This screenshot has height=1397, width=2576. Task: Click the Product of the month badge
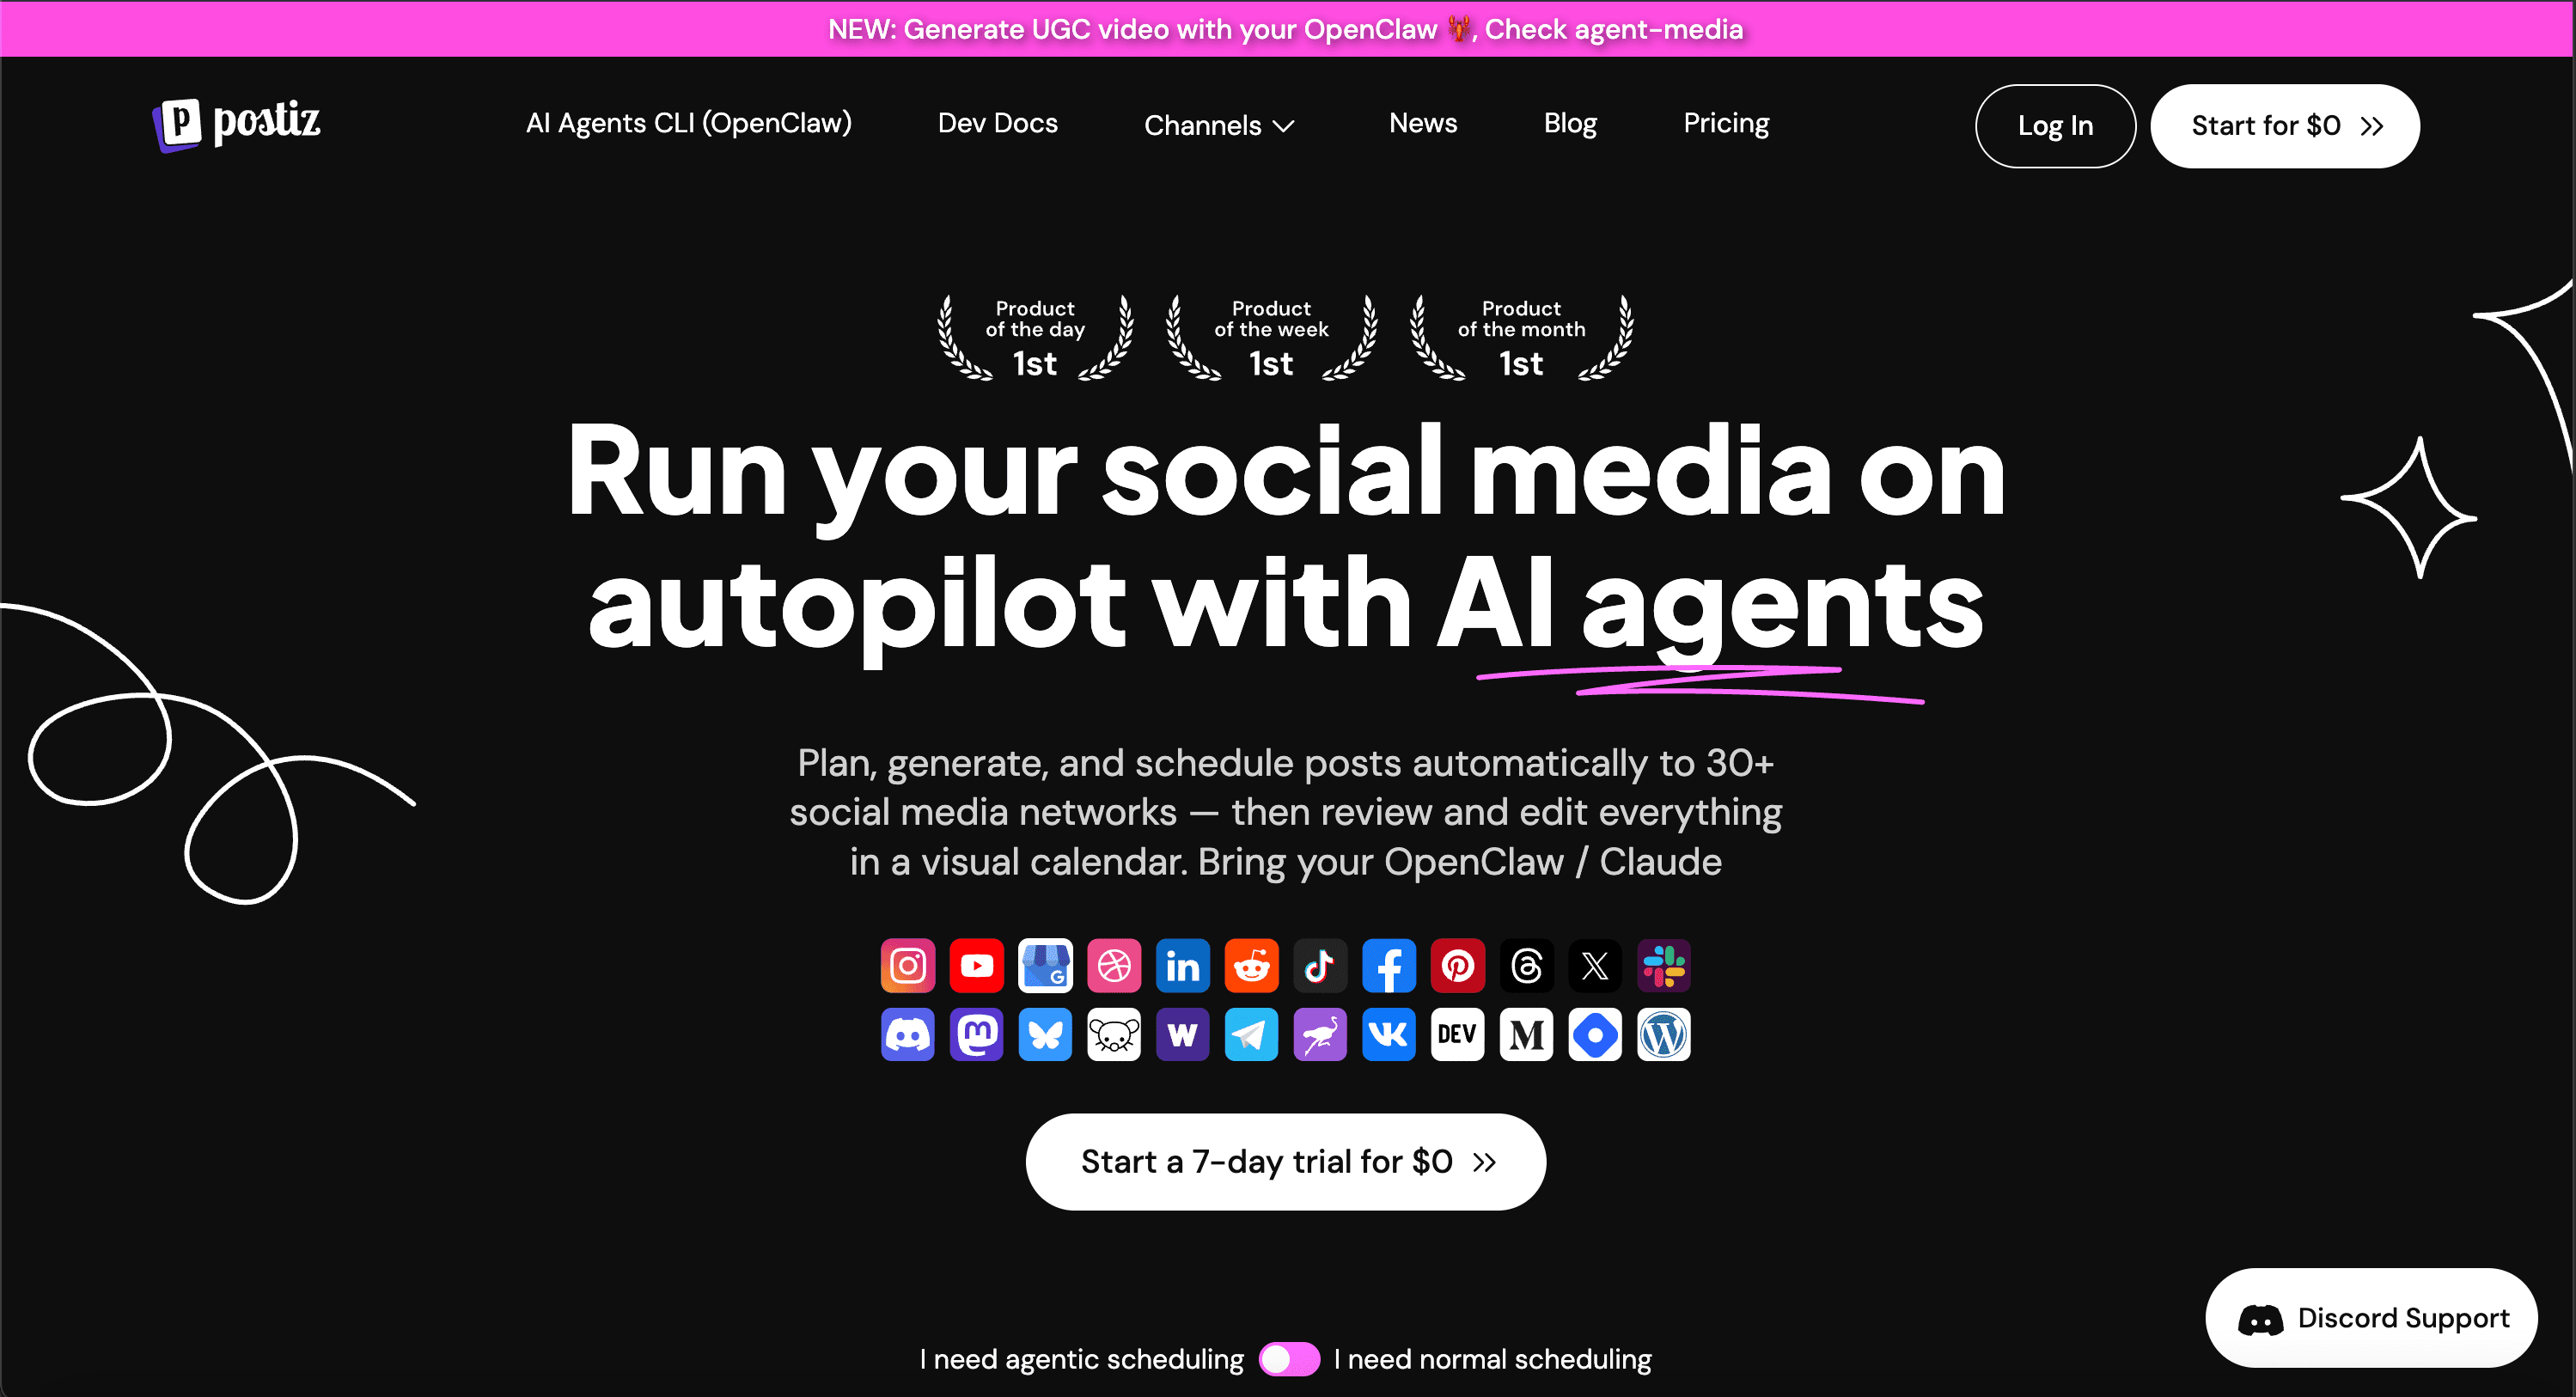click(x=1521, y=338)
